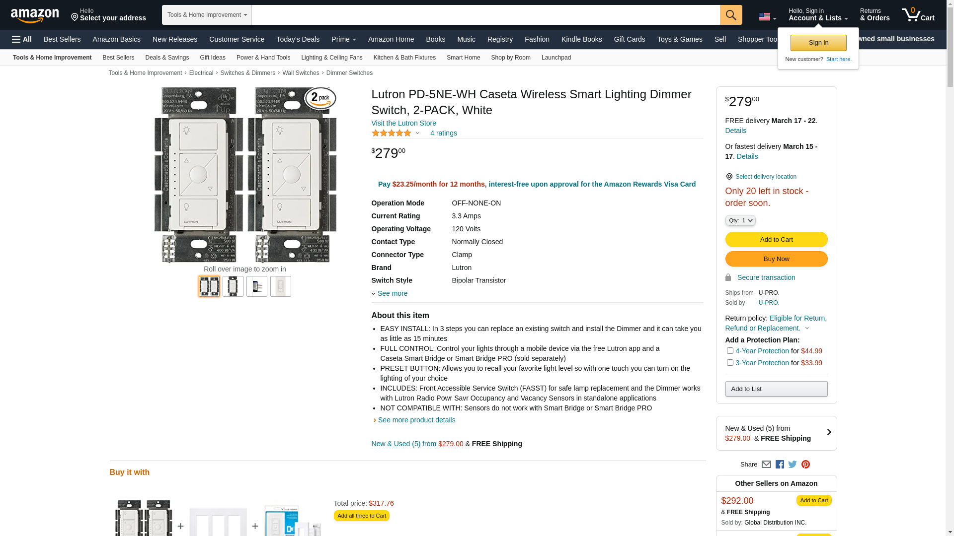This screenshot has width=954, height=536.
Task: Click the search magnifier button
Action: (x=730, y=15)
